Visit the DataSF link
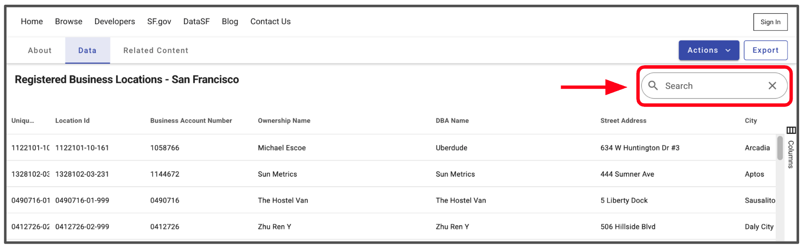Viewport: 803px width, 248px height. point(196,22)
